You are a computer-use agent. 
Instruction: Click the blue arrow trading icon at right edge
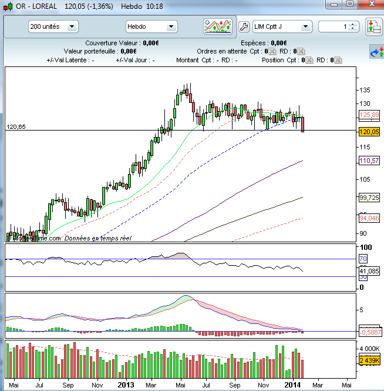tap(377, 52)
